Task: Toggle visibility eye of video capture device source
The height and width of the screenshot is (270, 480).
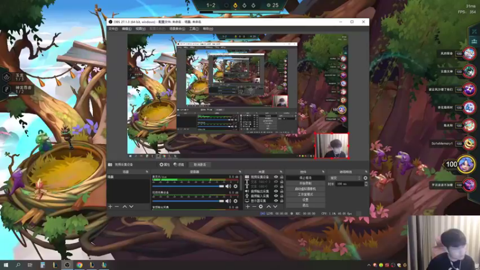Action: (276, 177)
